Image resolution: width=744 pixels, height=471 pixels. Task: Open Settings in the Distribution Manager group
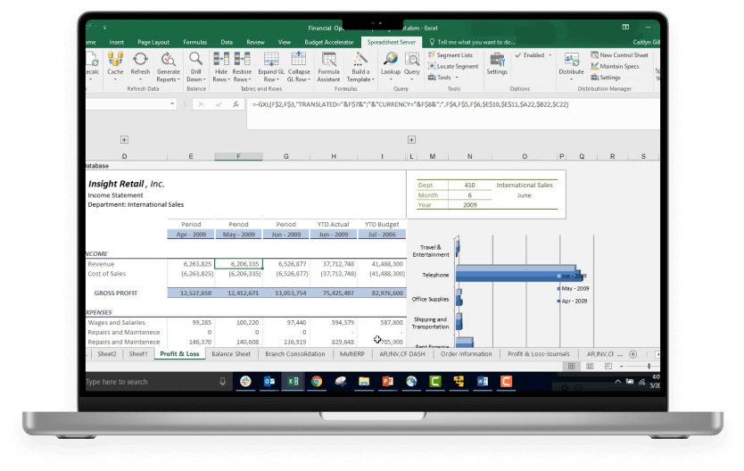606,78
